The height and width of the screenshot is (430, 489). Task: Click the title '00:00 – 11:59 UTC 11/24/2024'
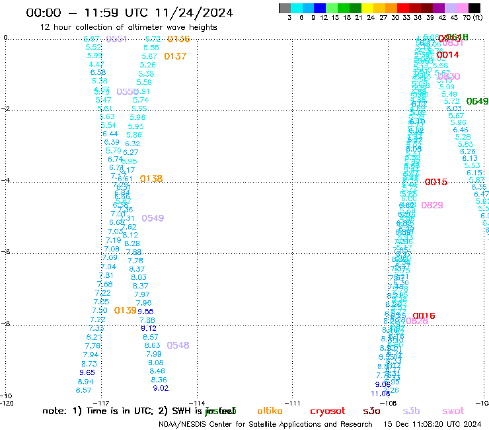point(130,13)
